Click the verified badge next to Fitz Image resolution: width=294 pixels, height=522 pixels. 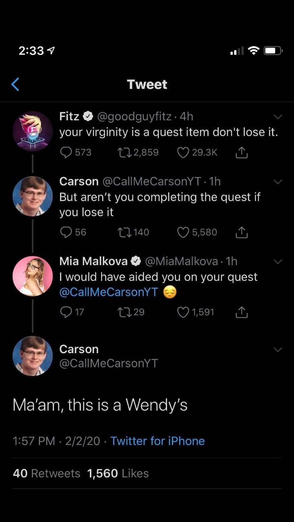tap(89, 116)
